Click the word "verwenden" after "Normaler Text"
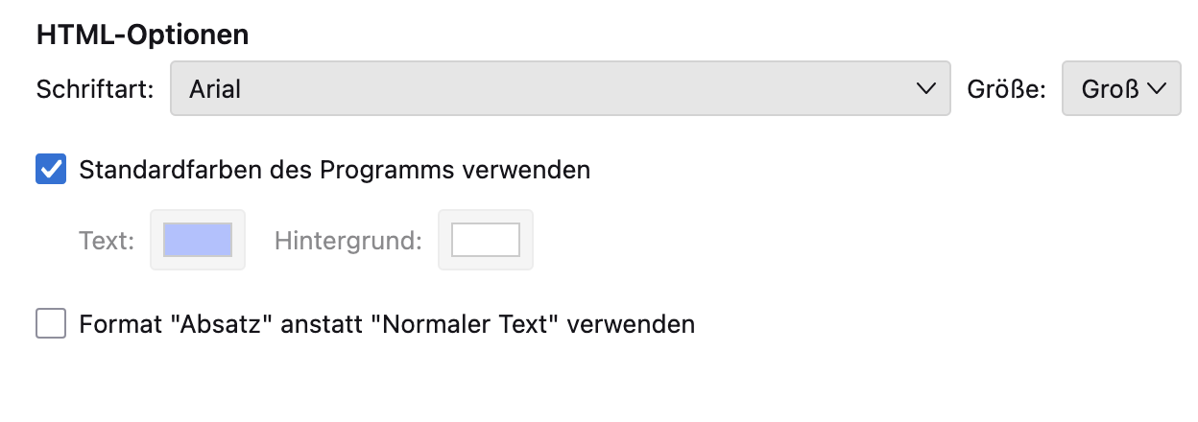The height and width of the screenshot is (422, 1198). tap(631, 324)
